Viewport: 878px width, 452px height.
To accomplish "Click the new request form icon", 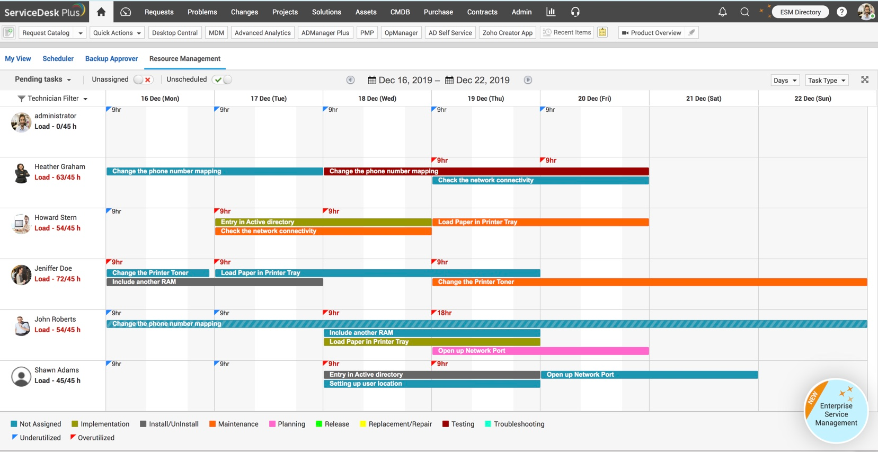I will [x=8, y=33].
